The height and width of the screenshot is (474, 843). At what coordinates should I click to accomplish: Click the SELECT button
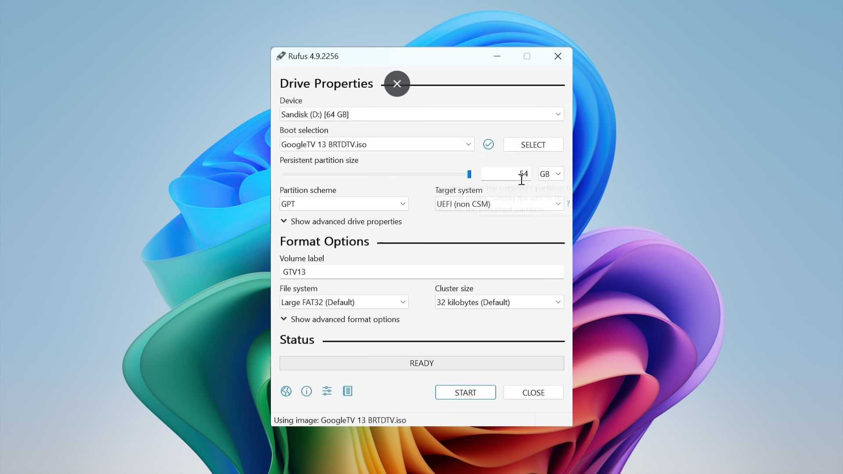coord(533,145)
